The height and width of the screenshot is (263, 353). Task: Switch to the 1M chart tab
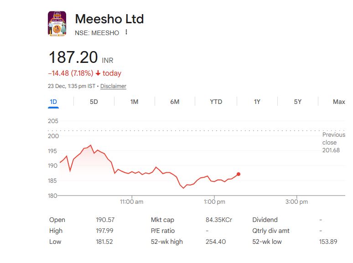pos(134,102)
